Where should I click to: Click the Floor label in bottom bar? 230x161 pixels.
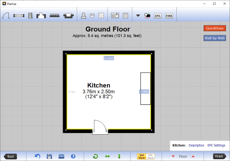[x=183, y=157]
